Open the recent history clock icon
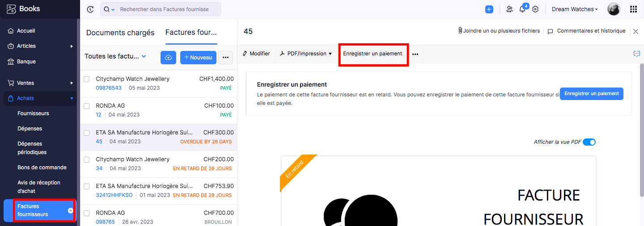This screenshot has width=644, height=226. tap(90, 9)
